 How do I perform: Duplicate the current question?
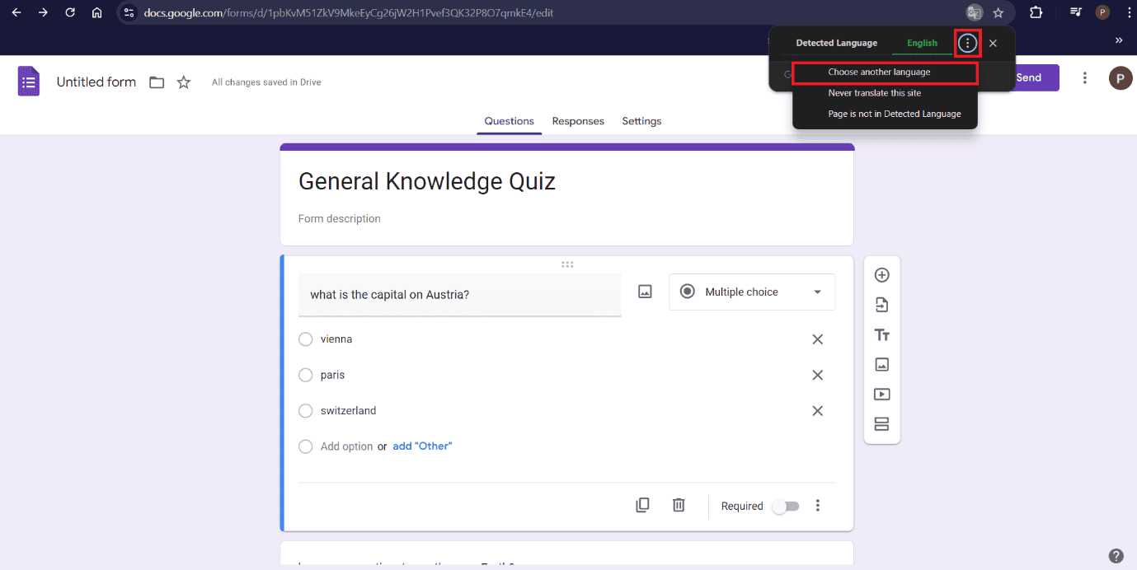[x=643, y=505]
